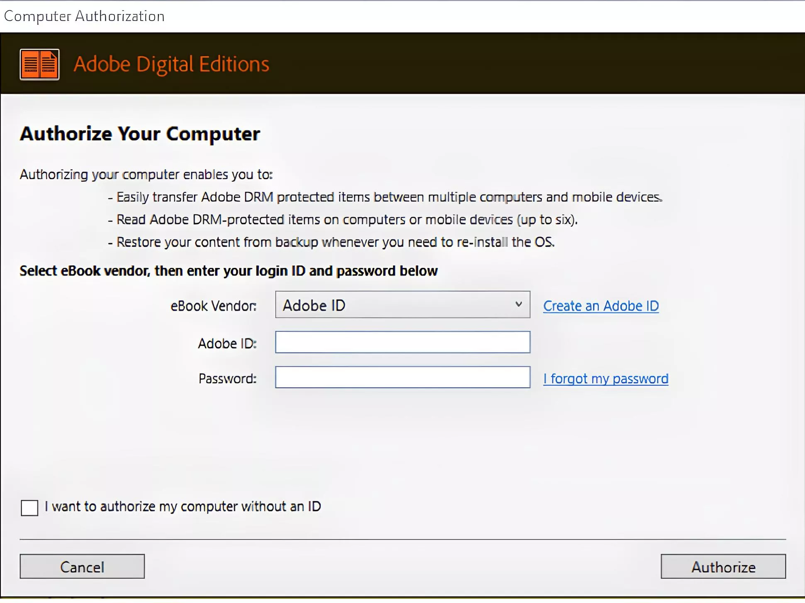Image resolution: width=805 pixels, height=603 pixels.
Task: Click the eBook Vendor label
Action: tap(213, 306)
